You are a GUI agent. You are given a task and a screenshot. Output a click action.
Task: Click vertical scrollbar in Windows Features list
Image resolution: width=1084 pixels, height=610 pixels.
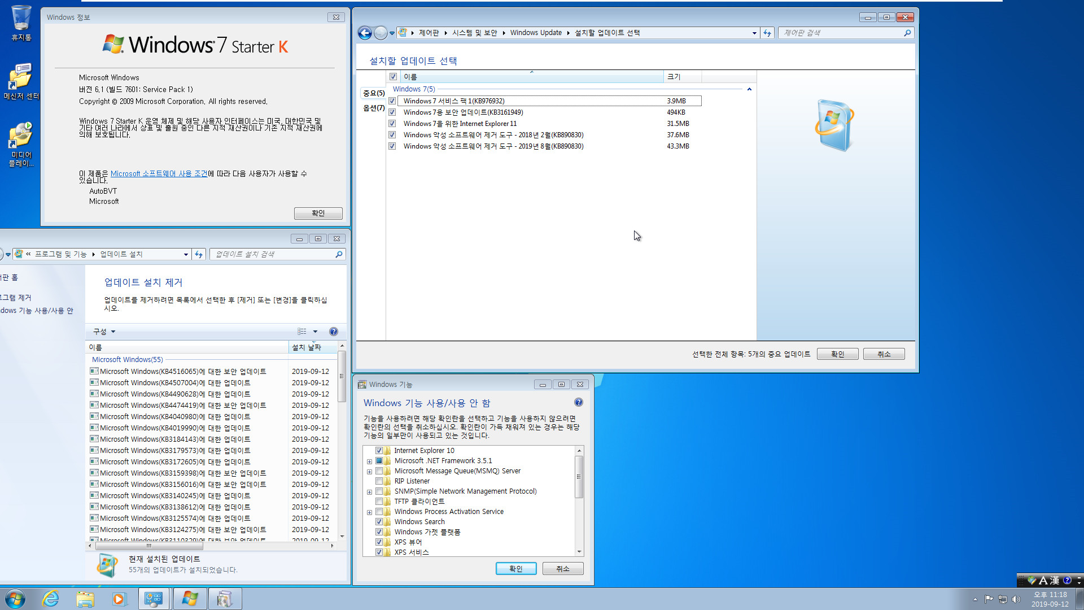tap(579, 501)
